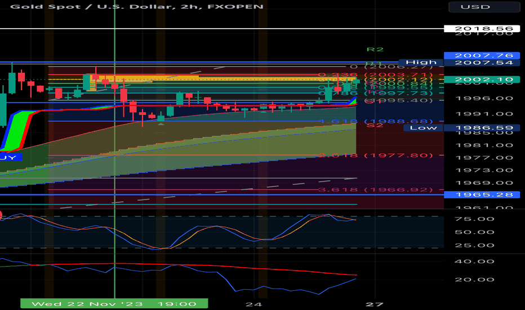525x310 pixels.
Task: Select the 2018.56 horizontal line price label
Action: coord(483,29)
